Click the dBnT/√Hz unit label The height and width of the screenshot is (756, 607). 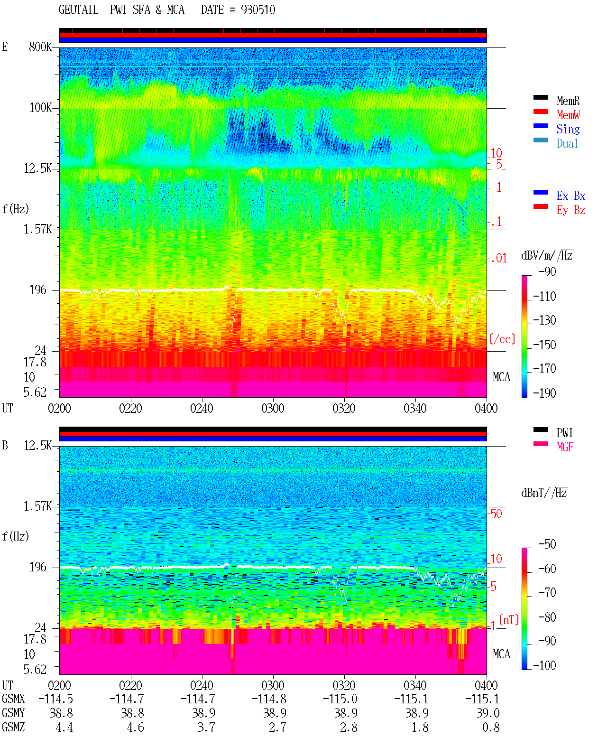544,493
